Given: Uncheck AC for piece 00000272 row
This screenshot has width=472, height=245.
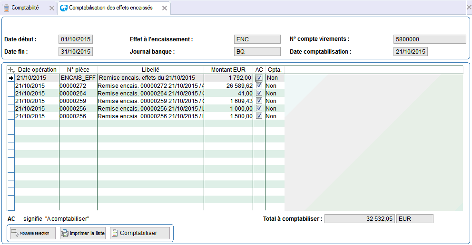Looking at the screenshot, I should tap(259, 85).
